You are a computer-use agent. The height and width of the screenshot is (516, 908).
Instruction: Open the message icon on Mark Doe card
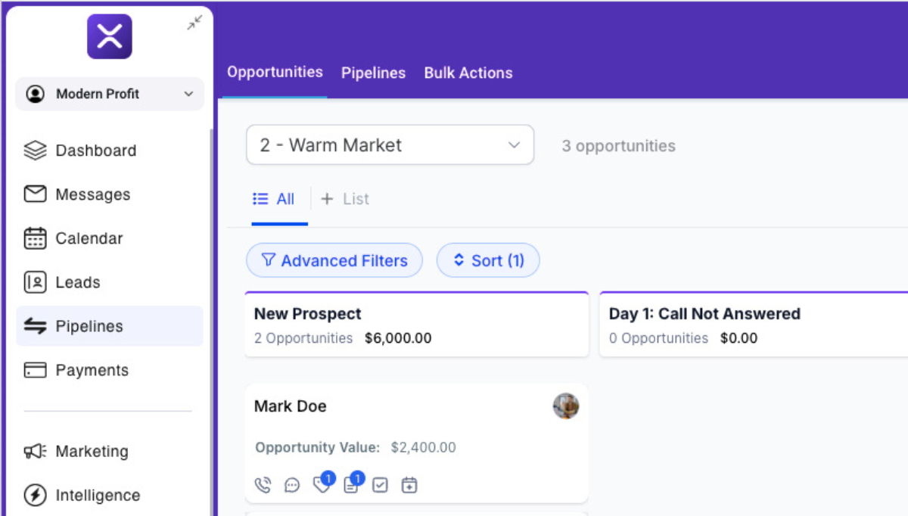(x=292, y=485)
